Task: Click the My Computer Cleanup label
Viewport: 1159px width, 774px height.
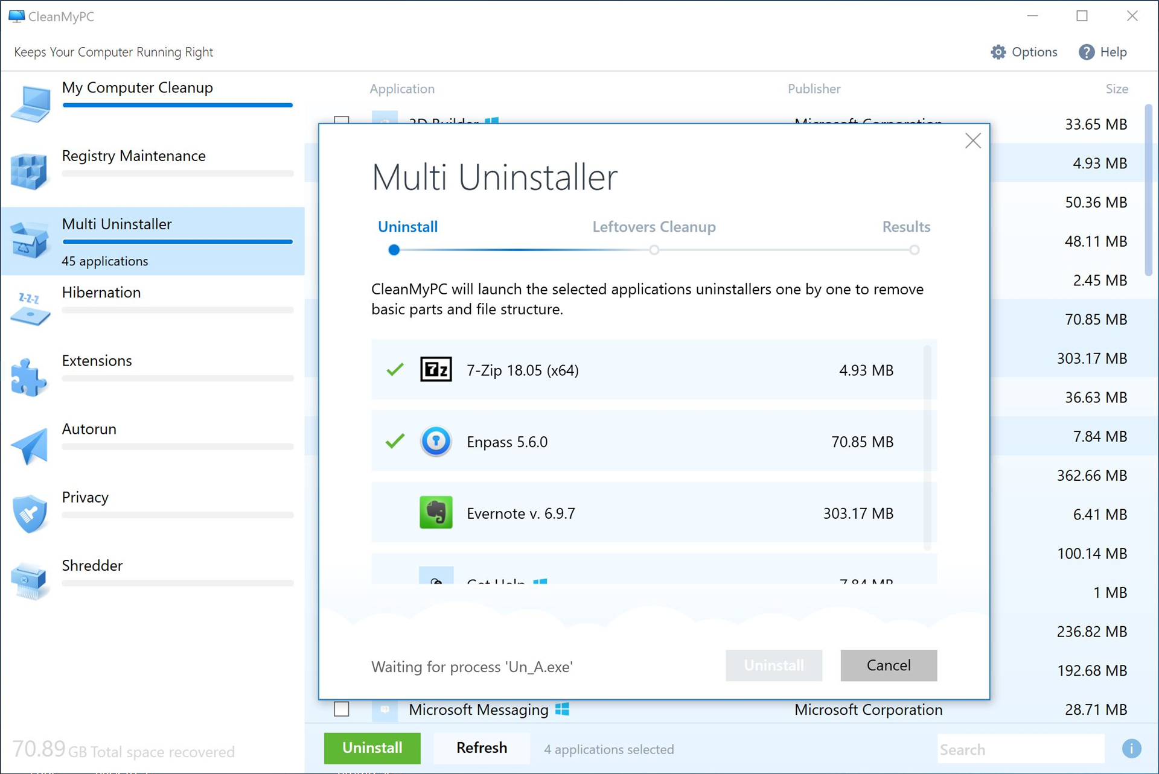Action: (138, 87)
